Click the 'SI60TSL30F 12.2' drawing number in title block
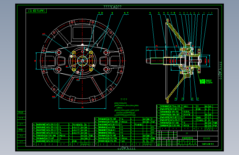The image size is (239, 155). tap(208, 144)
